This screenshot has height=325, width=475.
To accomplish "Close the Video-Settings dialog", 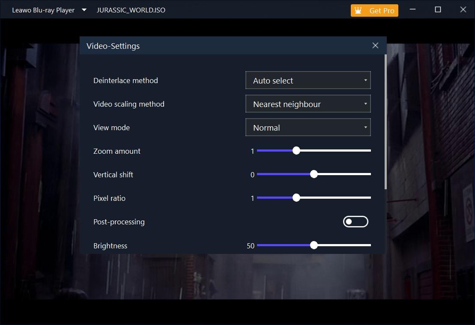I will click(x=375, y=45).
